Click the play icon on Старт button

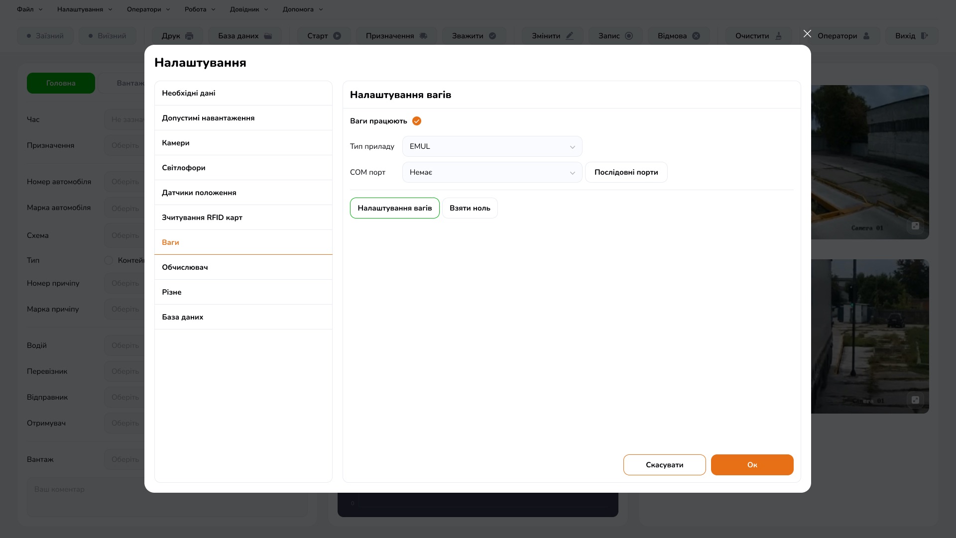click(x=337, y=36)
